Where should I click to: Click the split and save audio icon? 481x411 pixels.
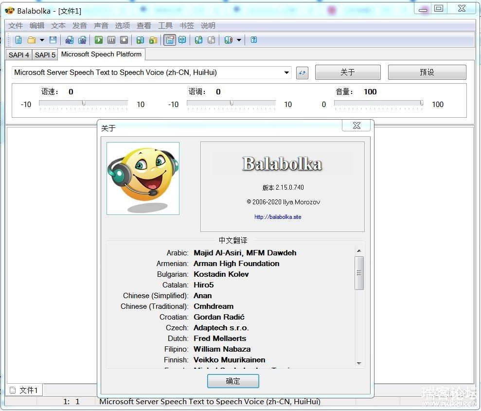[82, 40]
